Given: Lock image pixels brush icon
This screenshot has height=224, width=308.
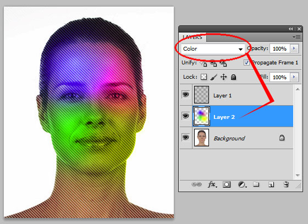Looking at the screenshot, I should tap(214, 77).
